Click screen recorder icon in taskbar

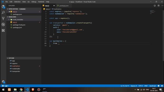(39, 90)
